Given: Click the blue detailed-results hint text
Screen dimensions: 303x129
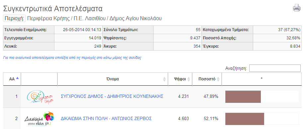Looking at the screenshot, I should (x=72, y=58).
